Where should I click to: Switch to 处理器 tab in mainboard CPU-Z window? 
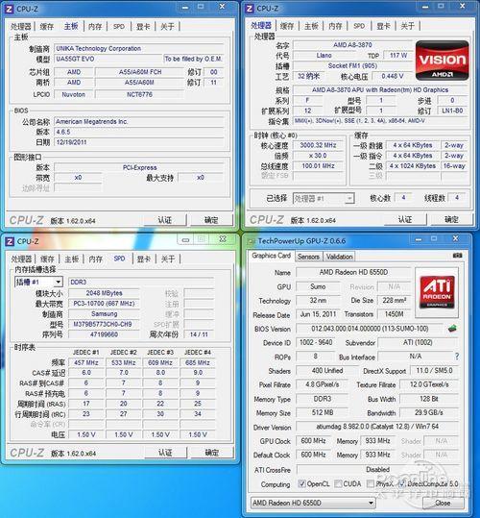[x=20, y=27]
